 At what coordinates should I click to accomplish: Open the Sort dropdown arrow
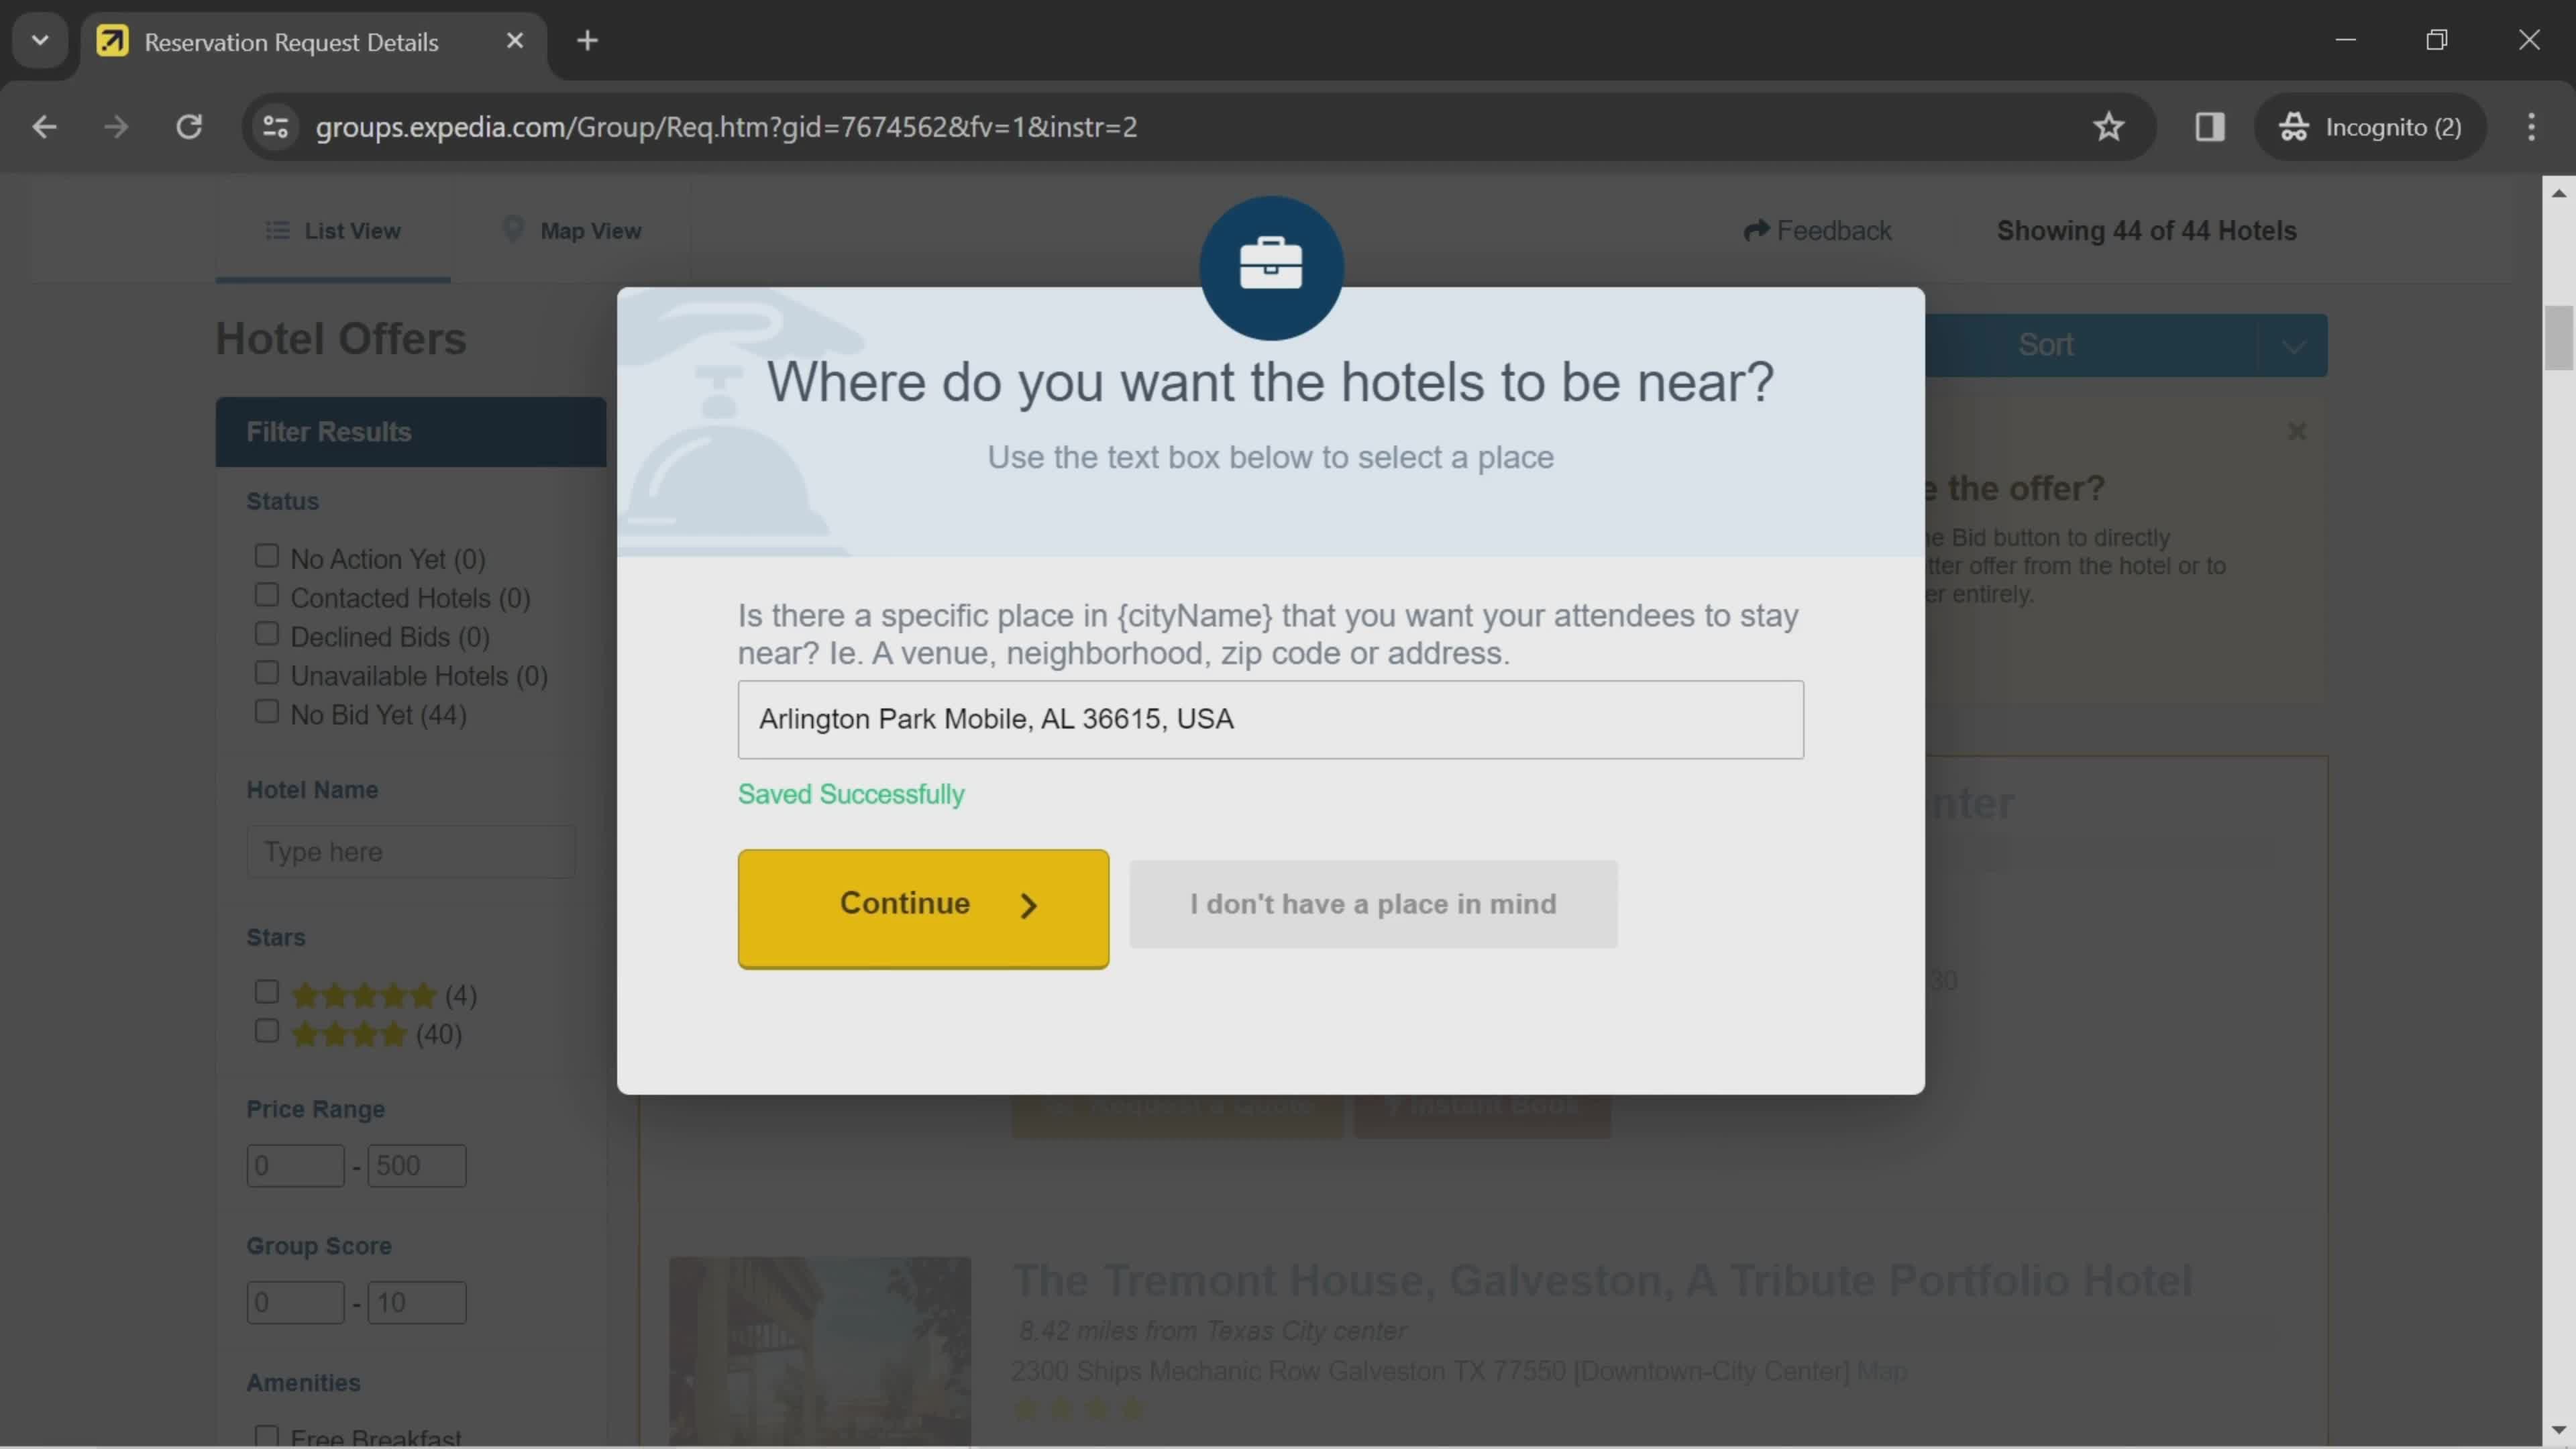(x=2293, y=346)
